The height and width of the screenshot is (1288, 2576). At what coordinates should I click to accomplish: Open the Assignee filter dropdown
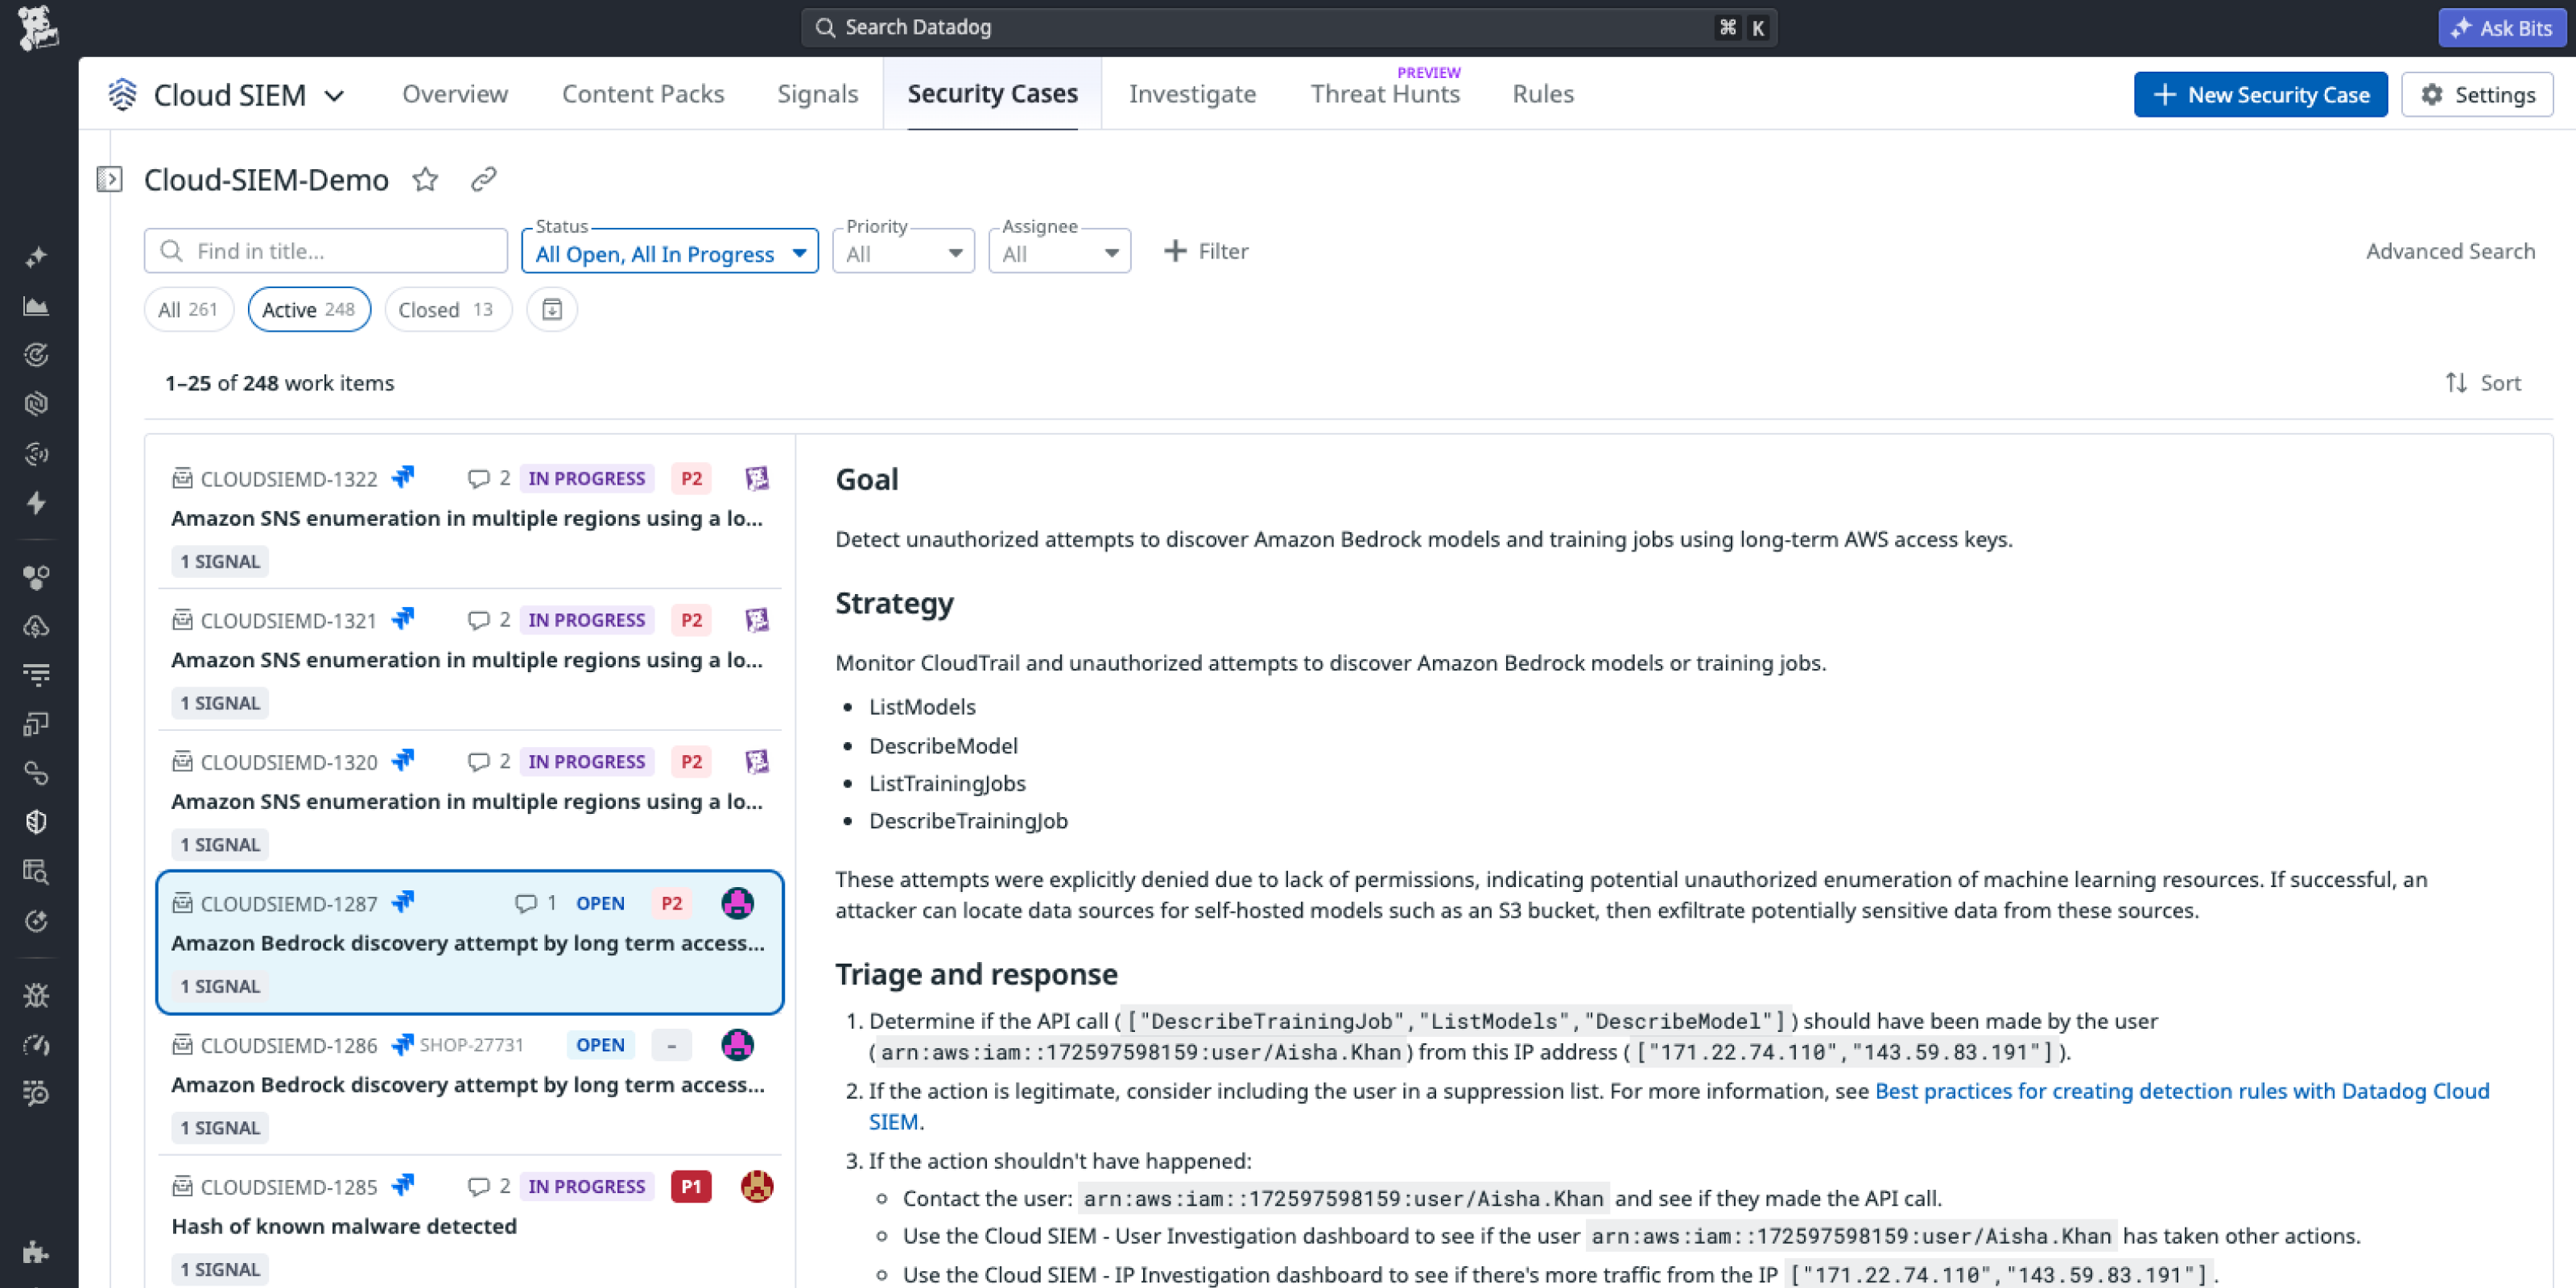[x=1059, y=251]
